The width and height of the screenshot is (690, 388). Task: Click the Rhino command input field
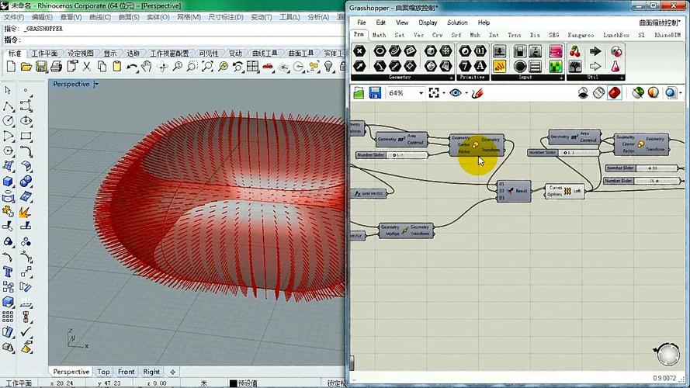pyautogui.click(x=182, y=40)
